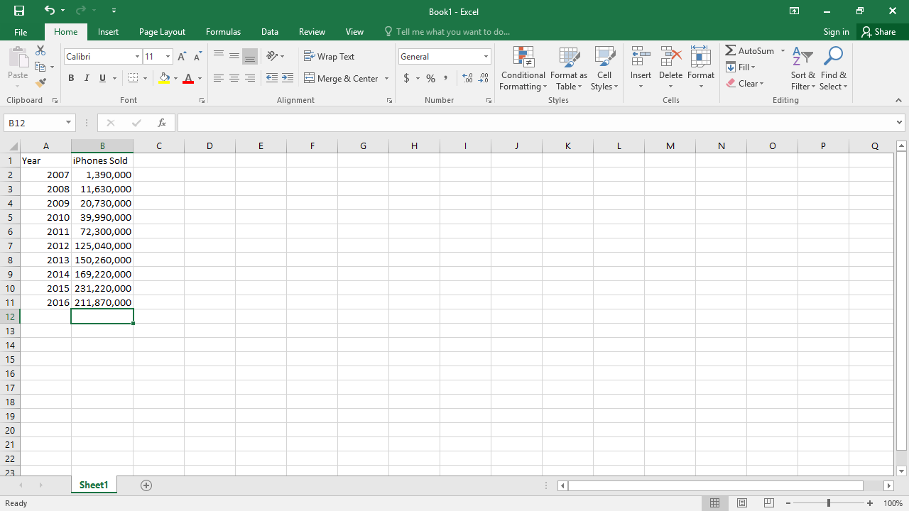This screenshot has width=909, height=511.
Task: Click the zoom in plus button
Action: [x=870, y=503]
